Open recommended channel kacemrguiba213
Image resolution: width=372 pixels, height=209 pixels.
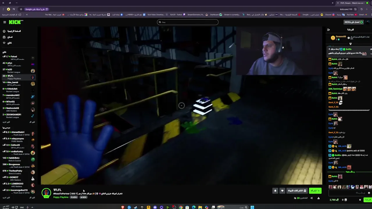click(x=18, y=191)
